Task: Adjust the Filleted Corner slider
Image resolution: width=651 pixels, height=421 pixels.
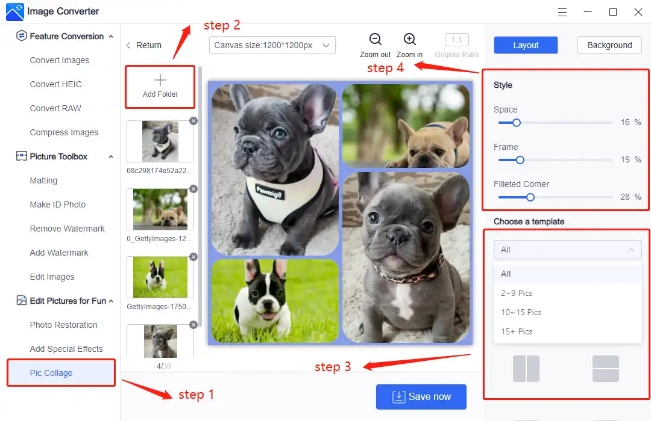Action: (x=529, y=197)
